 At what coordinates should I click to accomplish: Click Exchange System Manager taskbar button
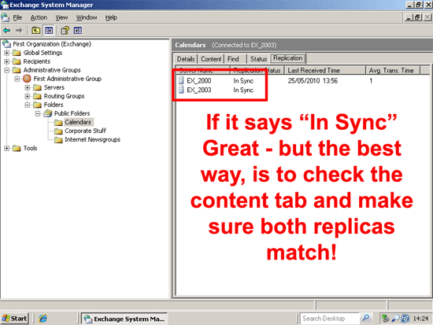click(125, 319)
